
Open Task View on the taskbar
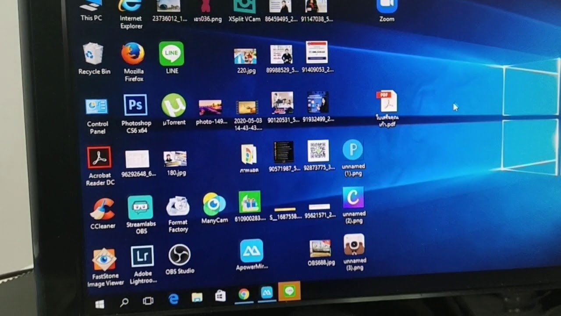coord(149,301)
